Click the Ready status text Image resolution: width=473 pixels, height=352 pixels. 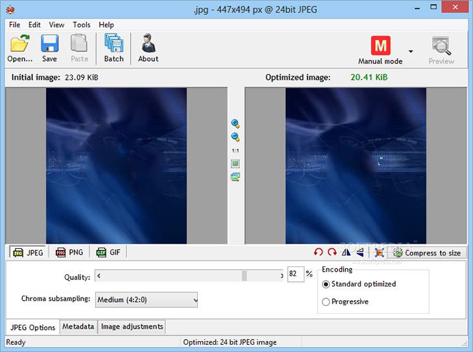(16, 342)
